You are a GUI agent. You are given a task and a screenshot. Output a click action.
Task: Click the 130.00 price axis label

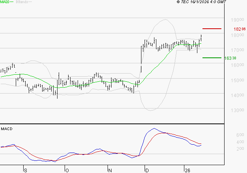click(238, 110)
